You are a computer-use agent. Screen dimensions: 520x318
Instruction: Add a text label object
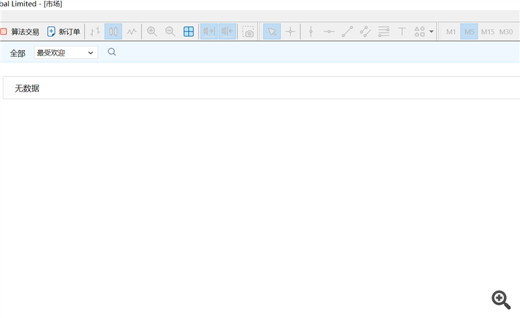402,32
